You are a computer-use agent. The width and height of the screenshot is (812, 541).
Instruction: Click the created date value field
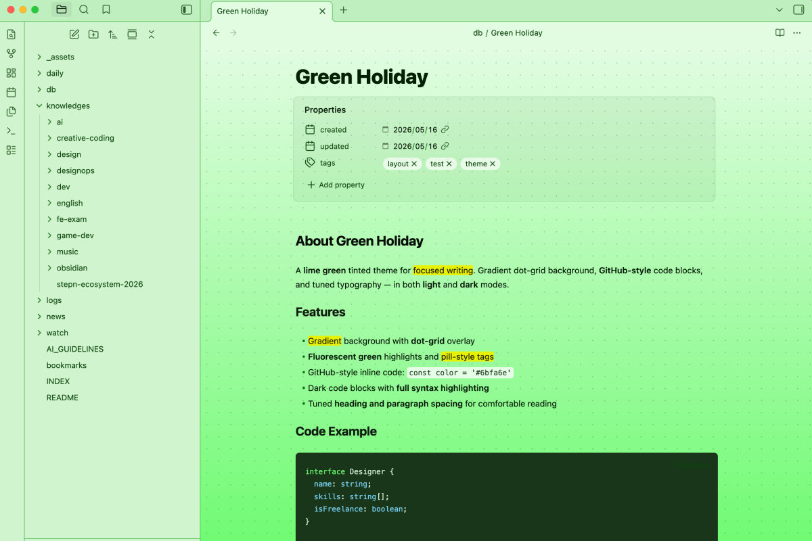[415, 129]
